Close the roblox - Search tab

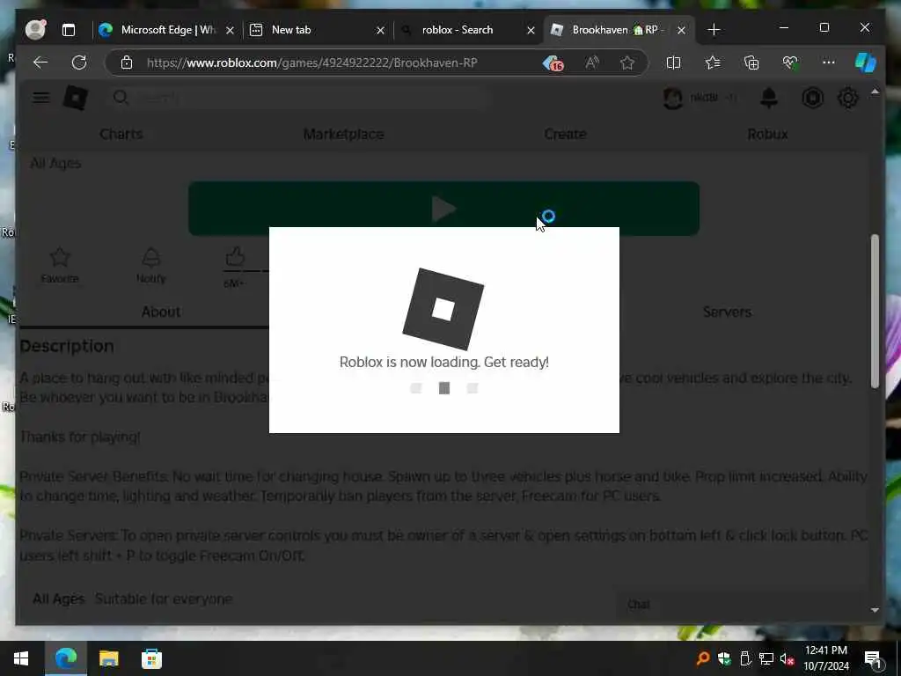point(531,31)
